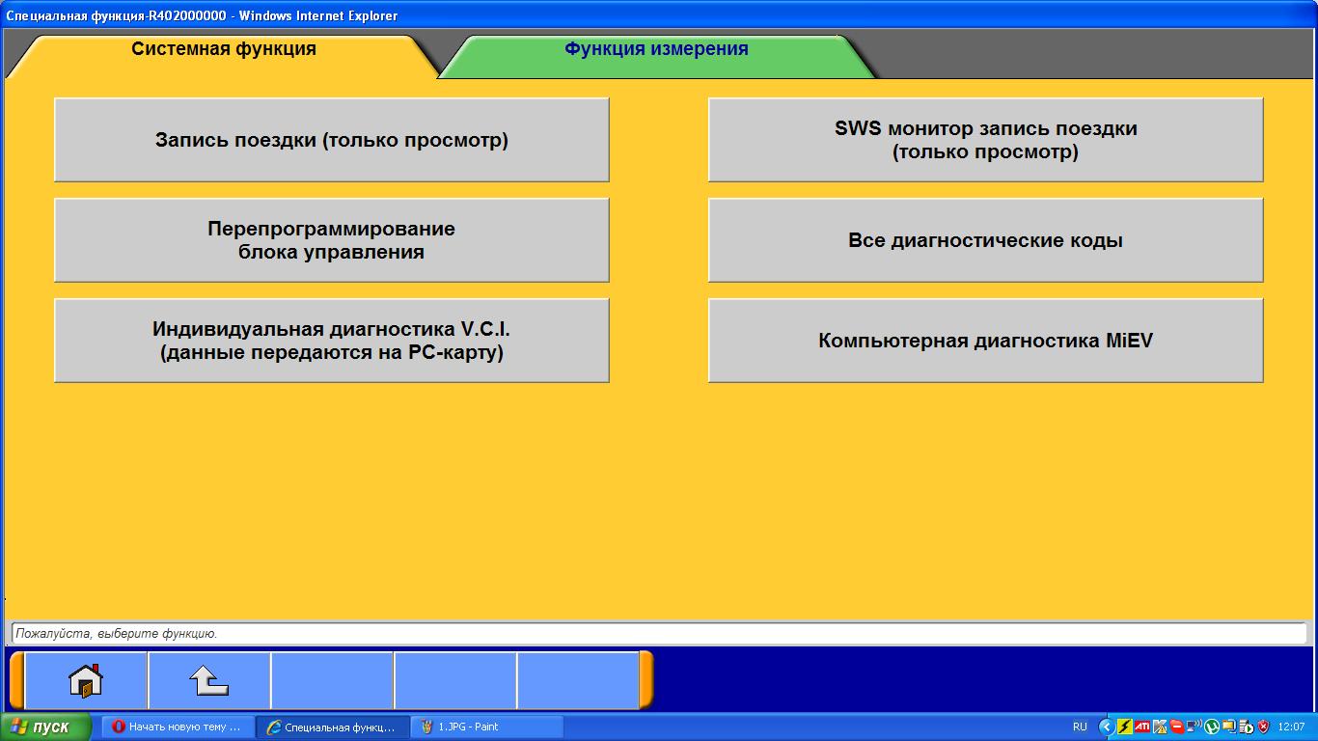Select Индивидуальная диагностика V.C.I.
Viewport: 1318px width, 741px height.
pos(331,341)
